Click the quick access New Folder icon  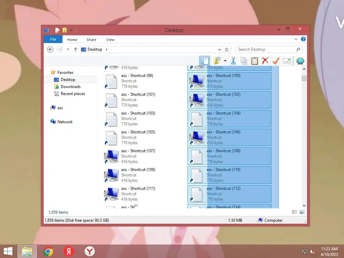[64, 30]
